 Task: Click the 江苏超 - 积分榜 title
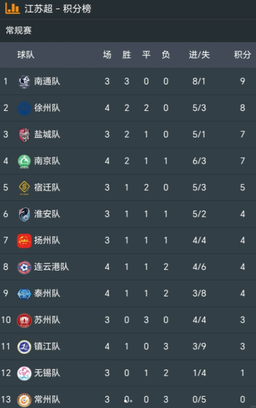(58, 9)
